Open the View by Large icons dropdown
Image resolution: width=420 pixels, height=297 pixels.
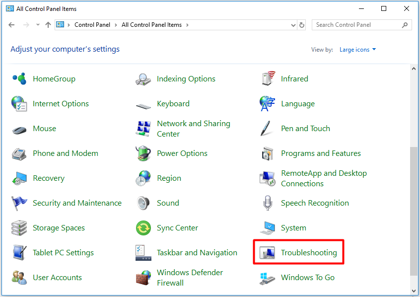[x=357, y=50]
